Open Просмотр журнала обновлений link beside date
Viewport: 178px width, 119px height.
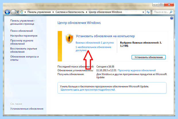click(137, 70)
